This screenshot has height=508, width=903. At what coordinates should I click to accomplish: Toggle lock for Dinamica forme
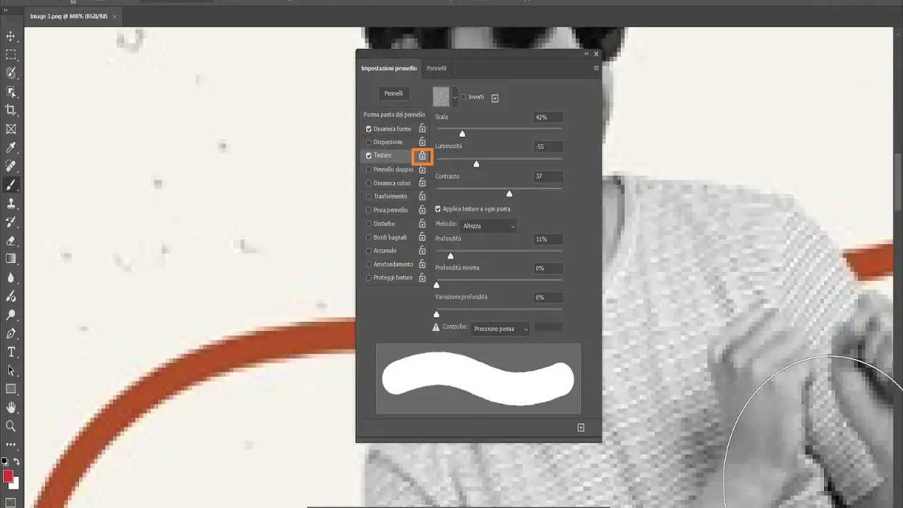[x=422, y=128]
